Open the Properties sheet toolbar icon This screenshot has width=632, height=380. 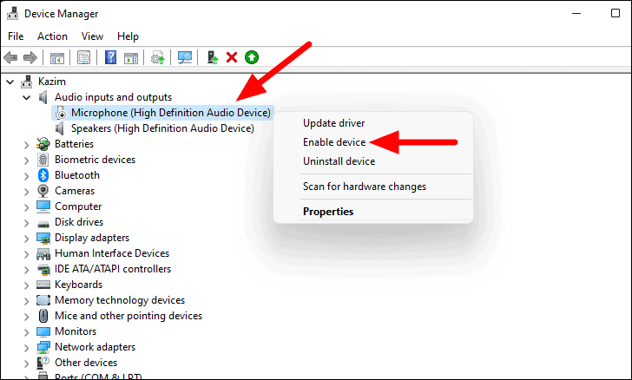pyautogui.click(x=83, y=57)
